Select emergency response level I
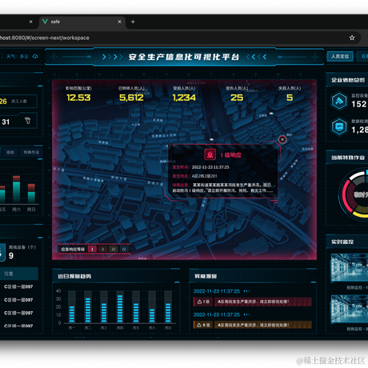The width and height of the screenshot is (368, 368). coord(92,249)
